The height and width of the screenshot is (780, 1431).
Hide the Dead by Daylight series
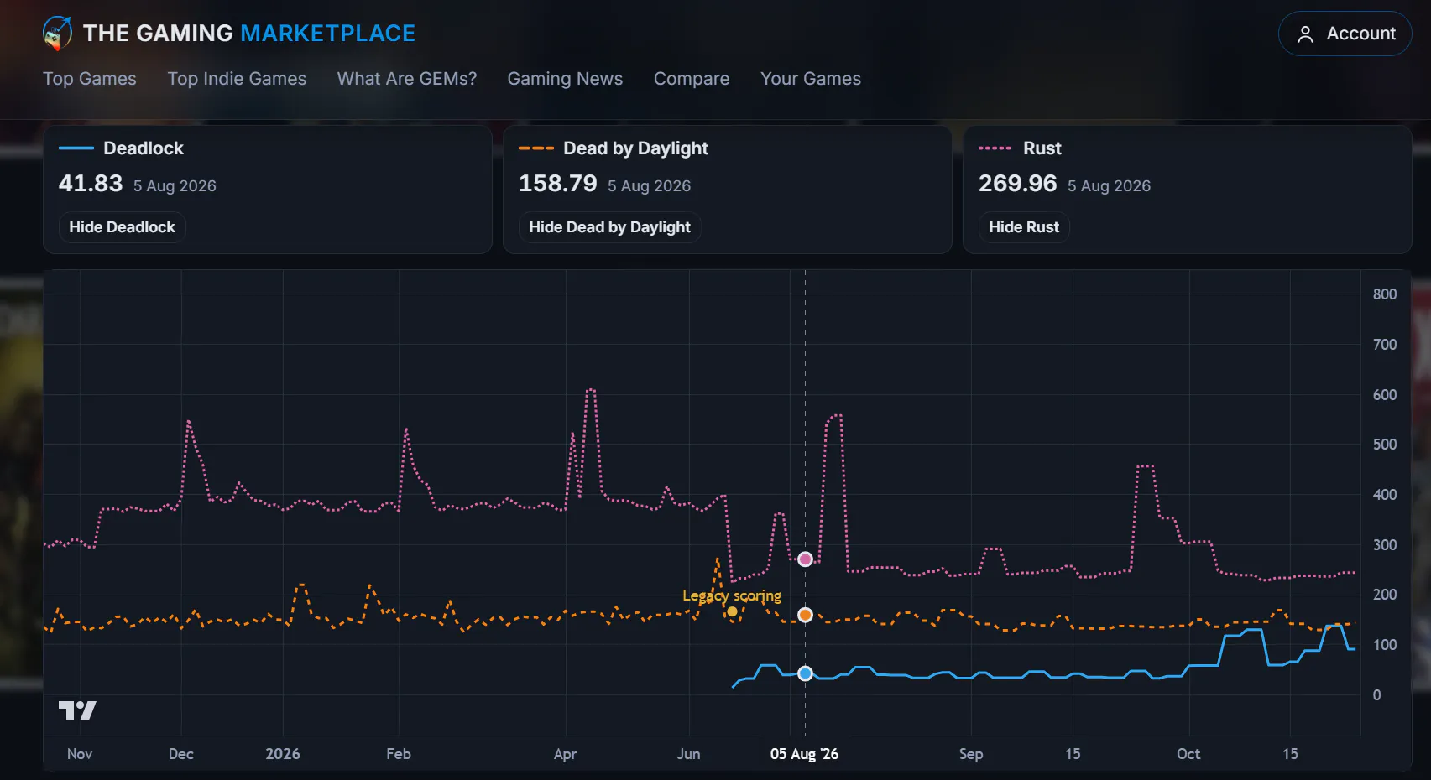coord(609,227)
